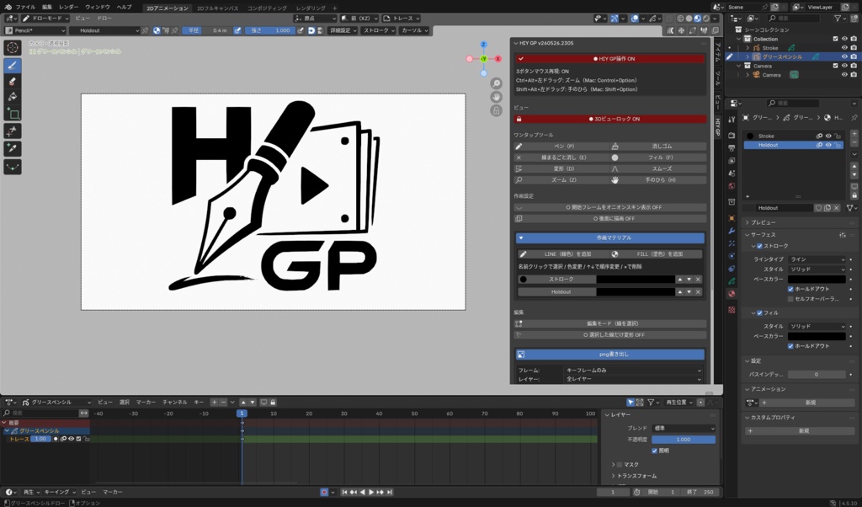Image resolution: width=862 pixels, height=507 pixels.
Task: Click the red X axis gizmo handle
Action: coord(498,59)
